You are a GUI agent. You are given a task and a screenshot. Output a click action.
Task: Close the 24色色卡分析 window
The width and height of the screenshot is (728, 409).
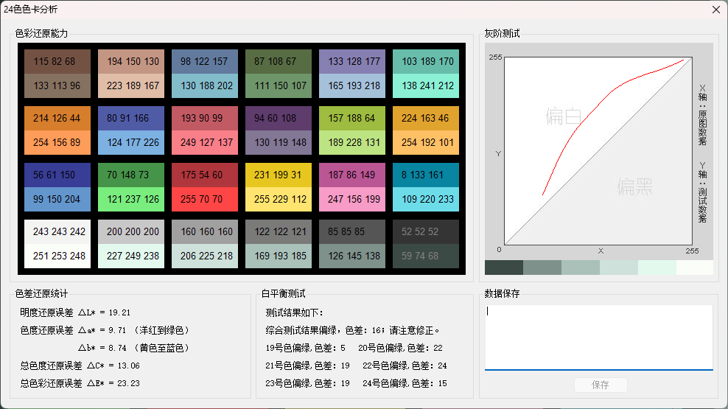coord(716,10)
